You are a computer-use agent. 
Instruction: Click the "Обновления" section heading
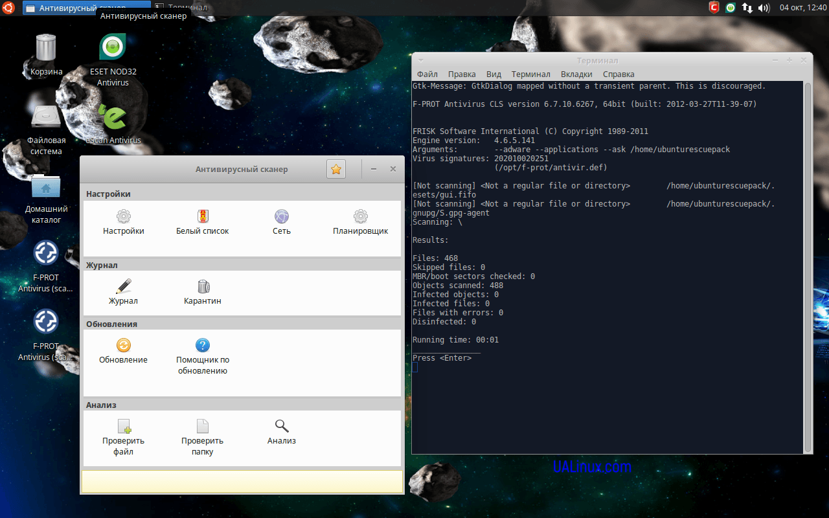pos(111,324)
